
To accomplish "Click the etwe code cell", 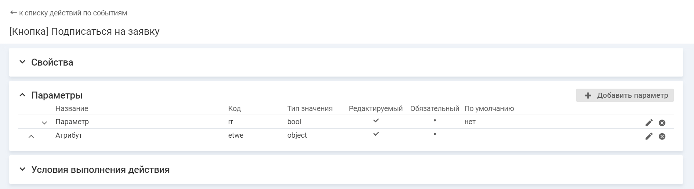I will (236, 135).
